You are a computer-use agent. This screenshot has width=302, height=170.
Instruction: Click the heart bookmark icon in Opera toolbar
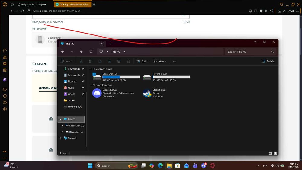271,11
